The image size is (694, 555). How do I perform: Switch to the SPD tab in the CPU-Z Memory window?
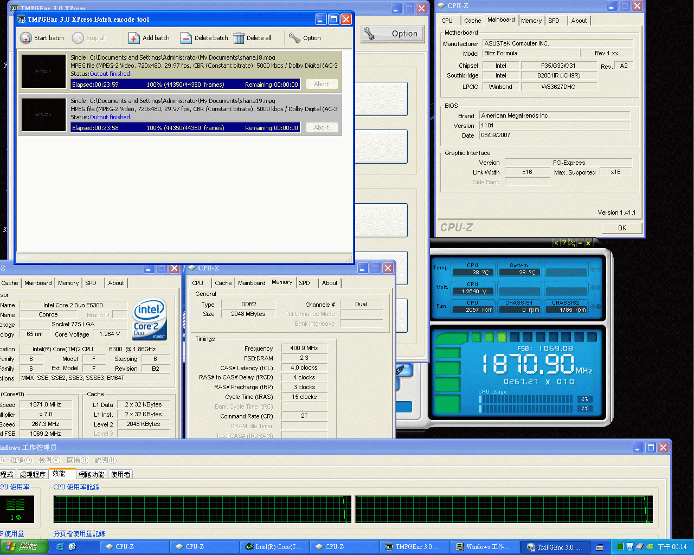305,283
